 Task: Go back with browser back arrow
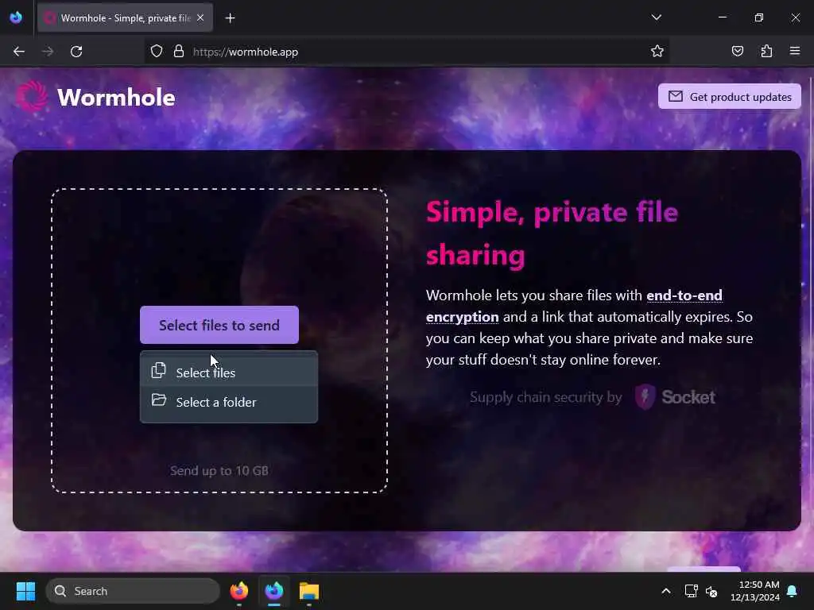pos(19,52)
